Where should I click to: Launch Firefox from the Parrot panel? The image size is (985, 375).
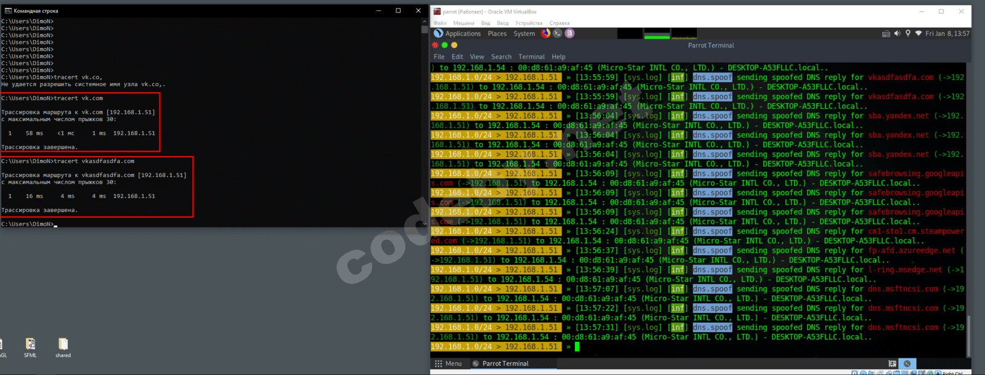545,33
